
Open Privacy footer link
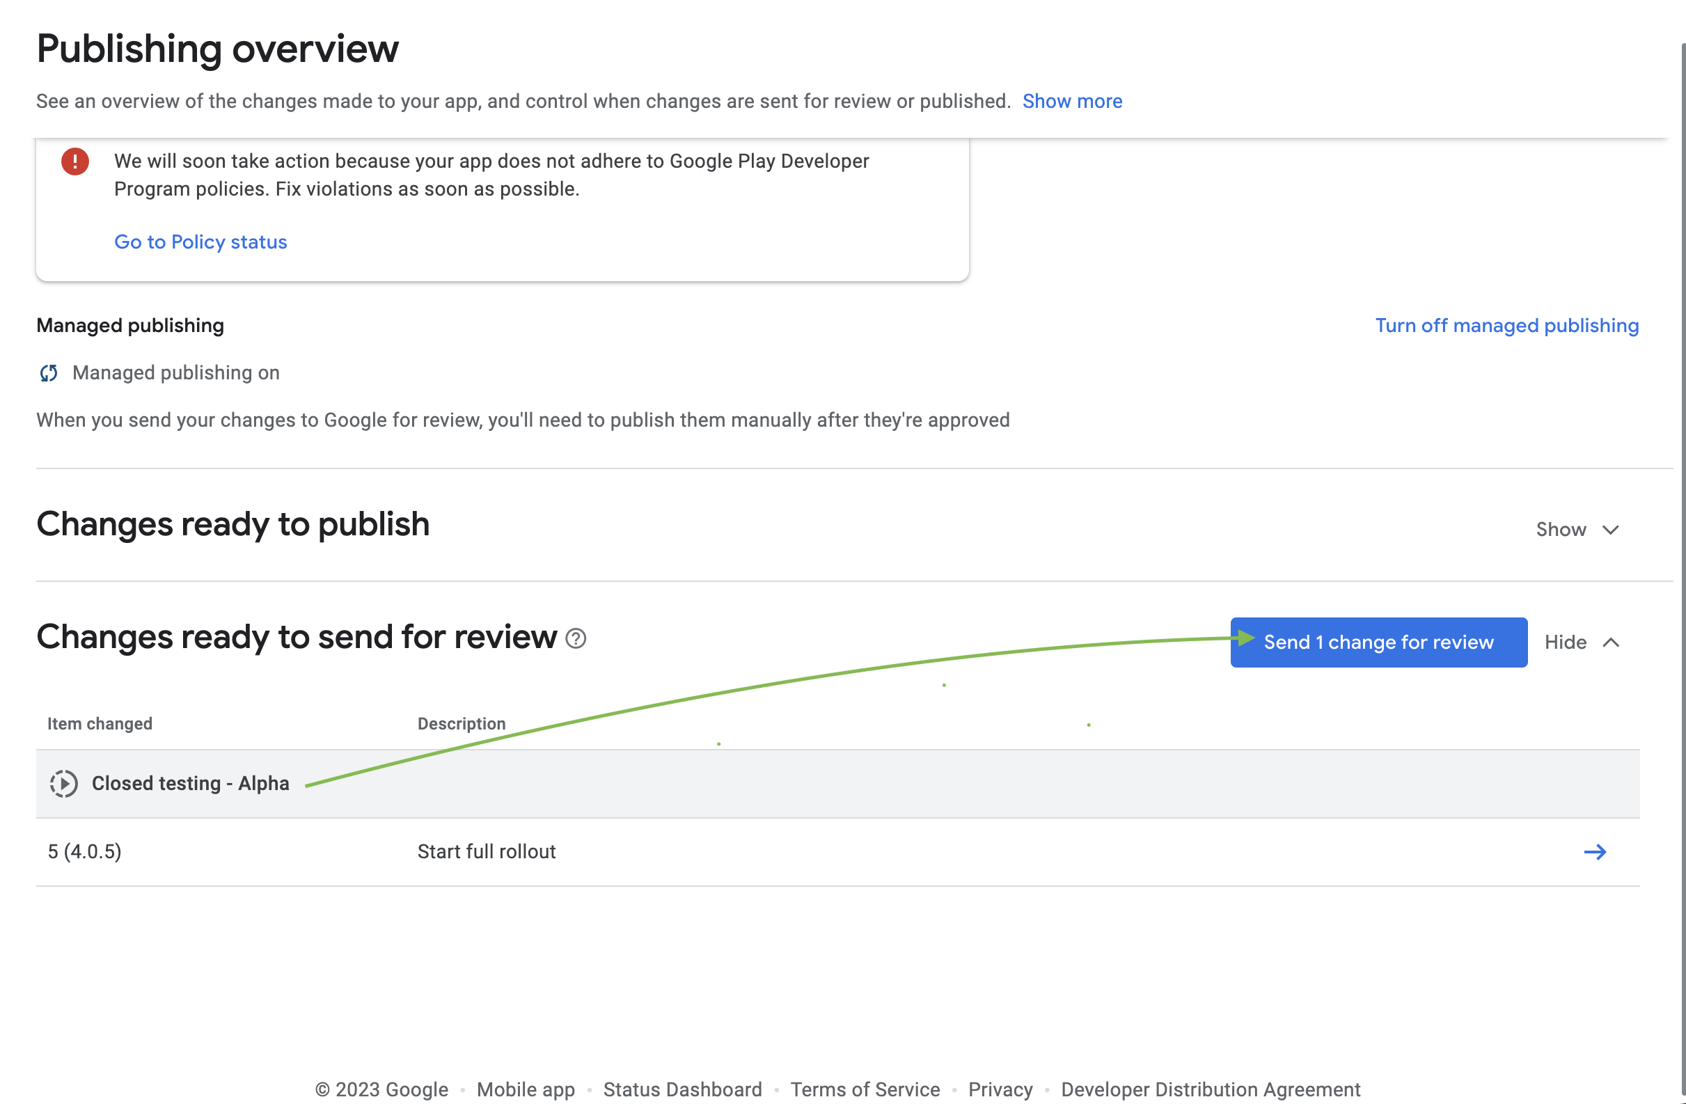pos(1000,1089)
